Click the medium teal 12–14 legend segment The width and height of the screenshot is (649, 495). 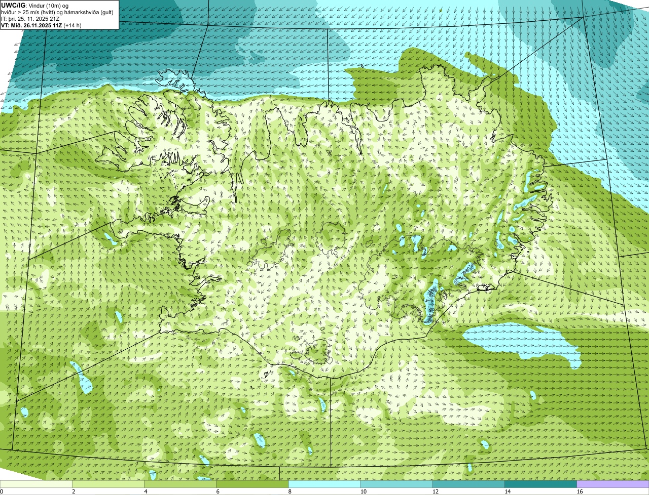468,484
